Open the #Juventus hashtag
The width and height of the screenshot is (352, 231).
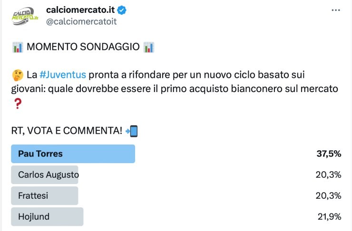(x=63, y=74)
